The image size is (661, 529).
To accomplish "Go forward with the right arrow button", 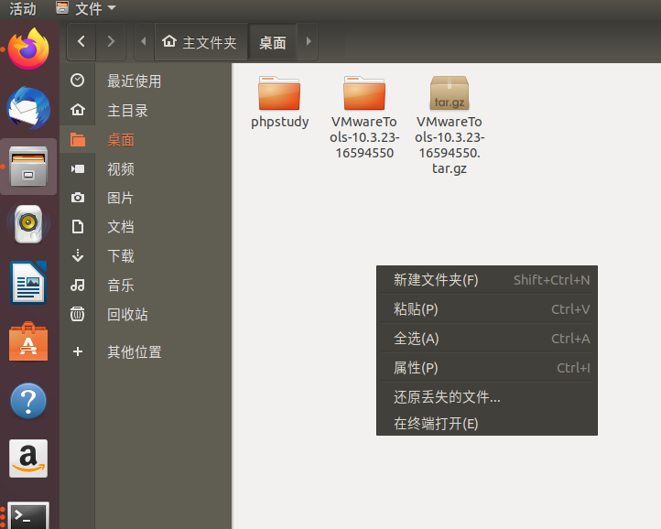I will click(x=111, y=41).
